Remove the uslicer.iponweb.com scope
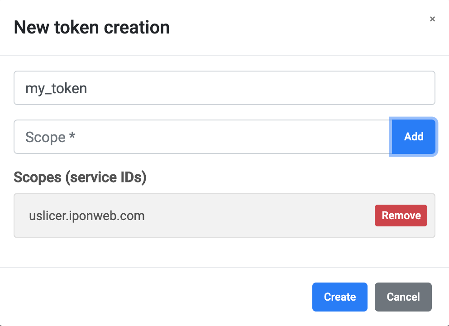 pos(401,216)
